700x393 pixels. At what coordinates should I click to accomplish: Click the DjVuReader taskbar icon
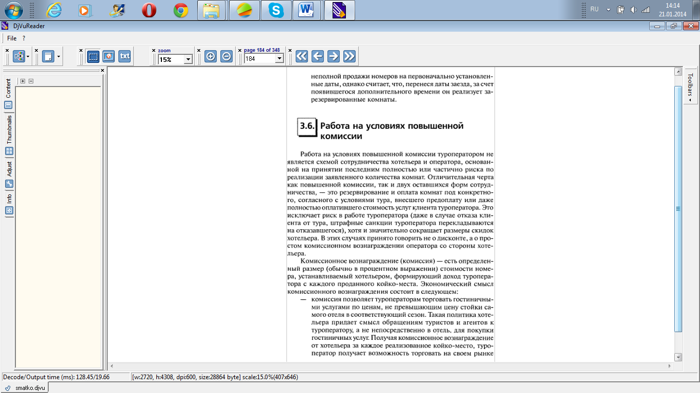pos(339,10)
